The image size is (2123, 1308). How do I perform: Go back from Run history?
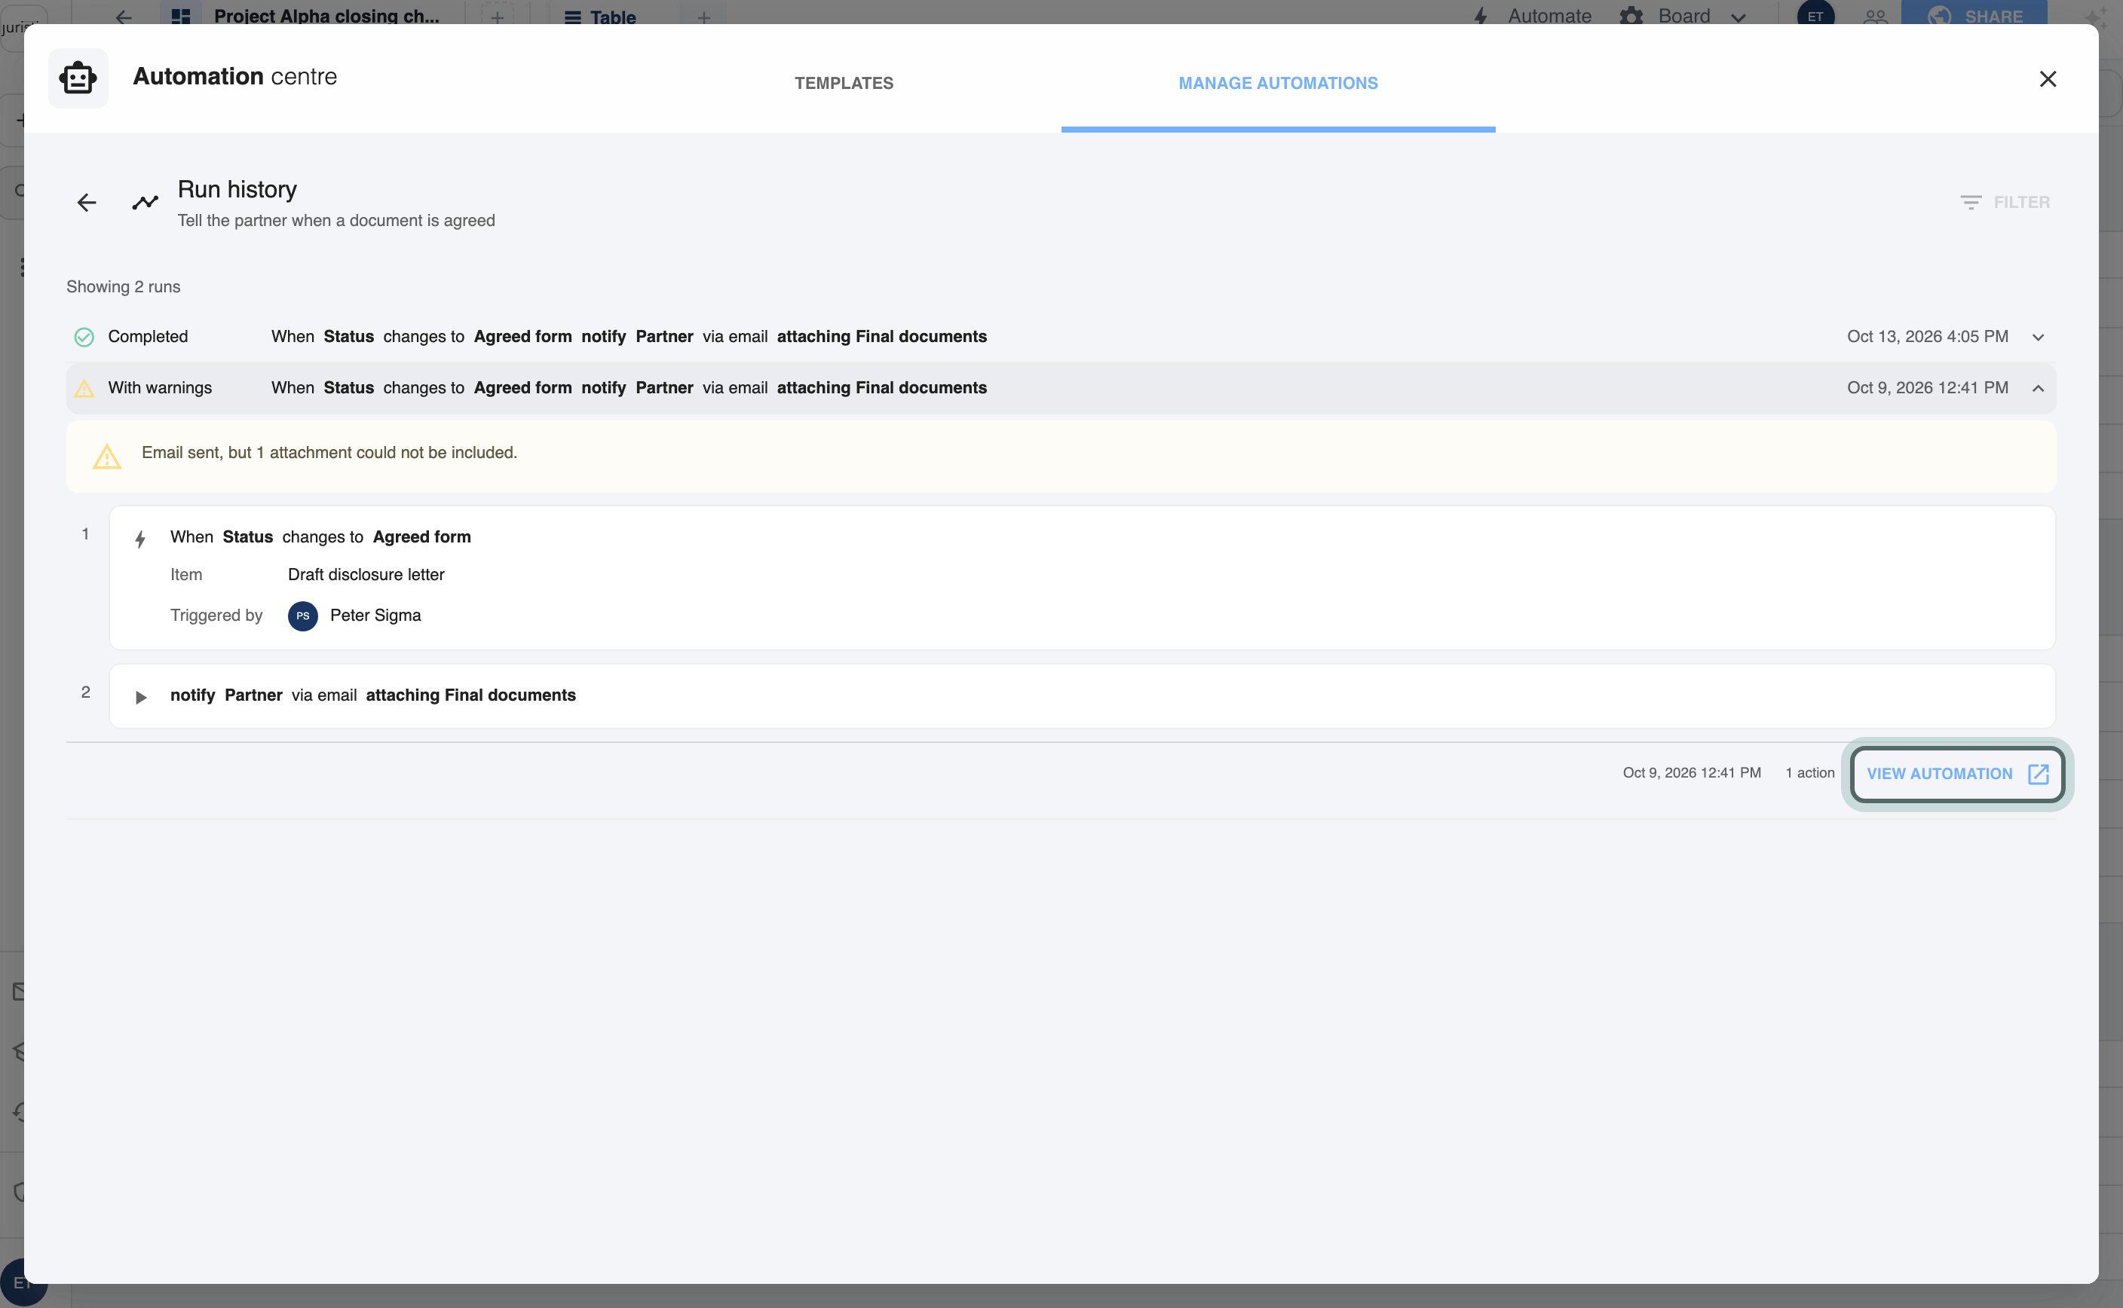[87, 203]
